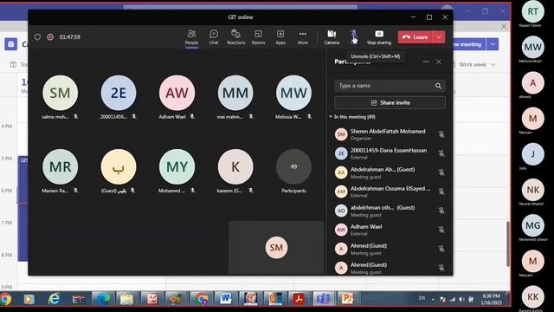This screenshot has width=554, height=312.
Task: Open the Reactions menu
Action: tap(235, 37)
